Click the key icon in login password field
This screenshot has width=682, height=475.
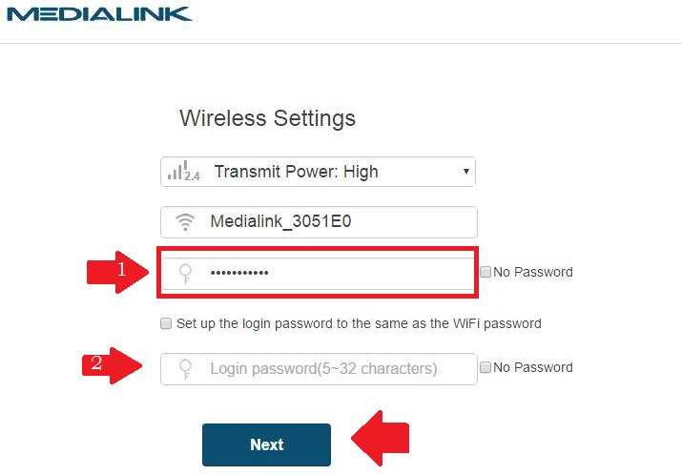(x=186, y=368)
